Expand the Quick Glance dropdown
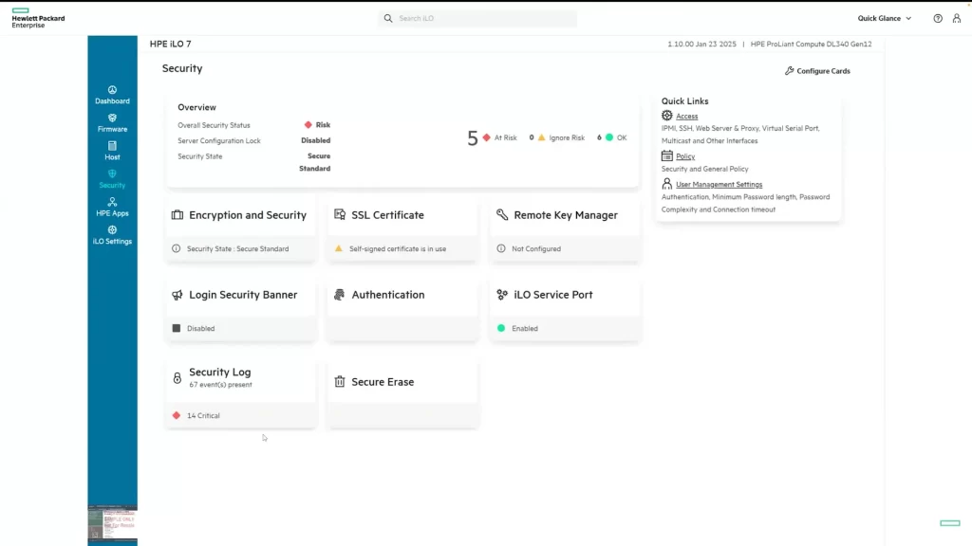Viewport: 972px width, 546px height. tap(885, 19)
